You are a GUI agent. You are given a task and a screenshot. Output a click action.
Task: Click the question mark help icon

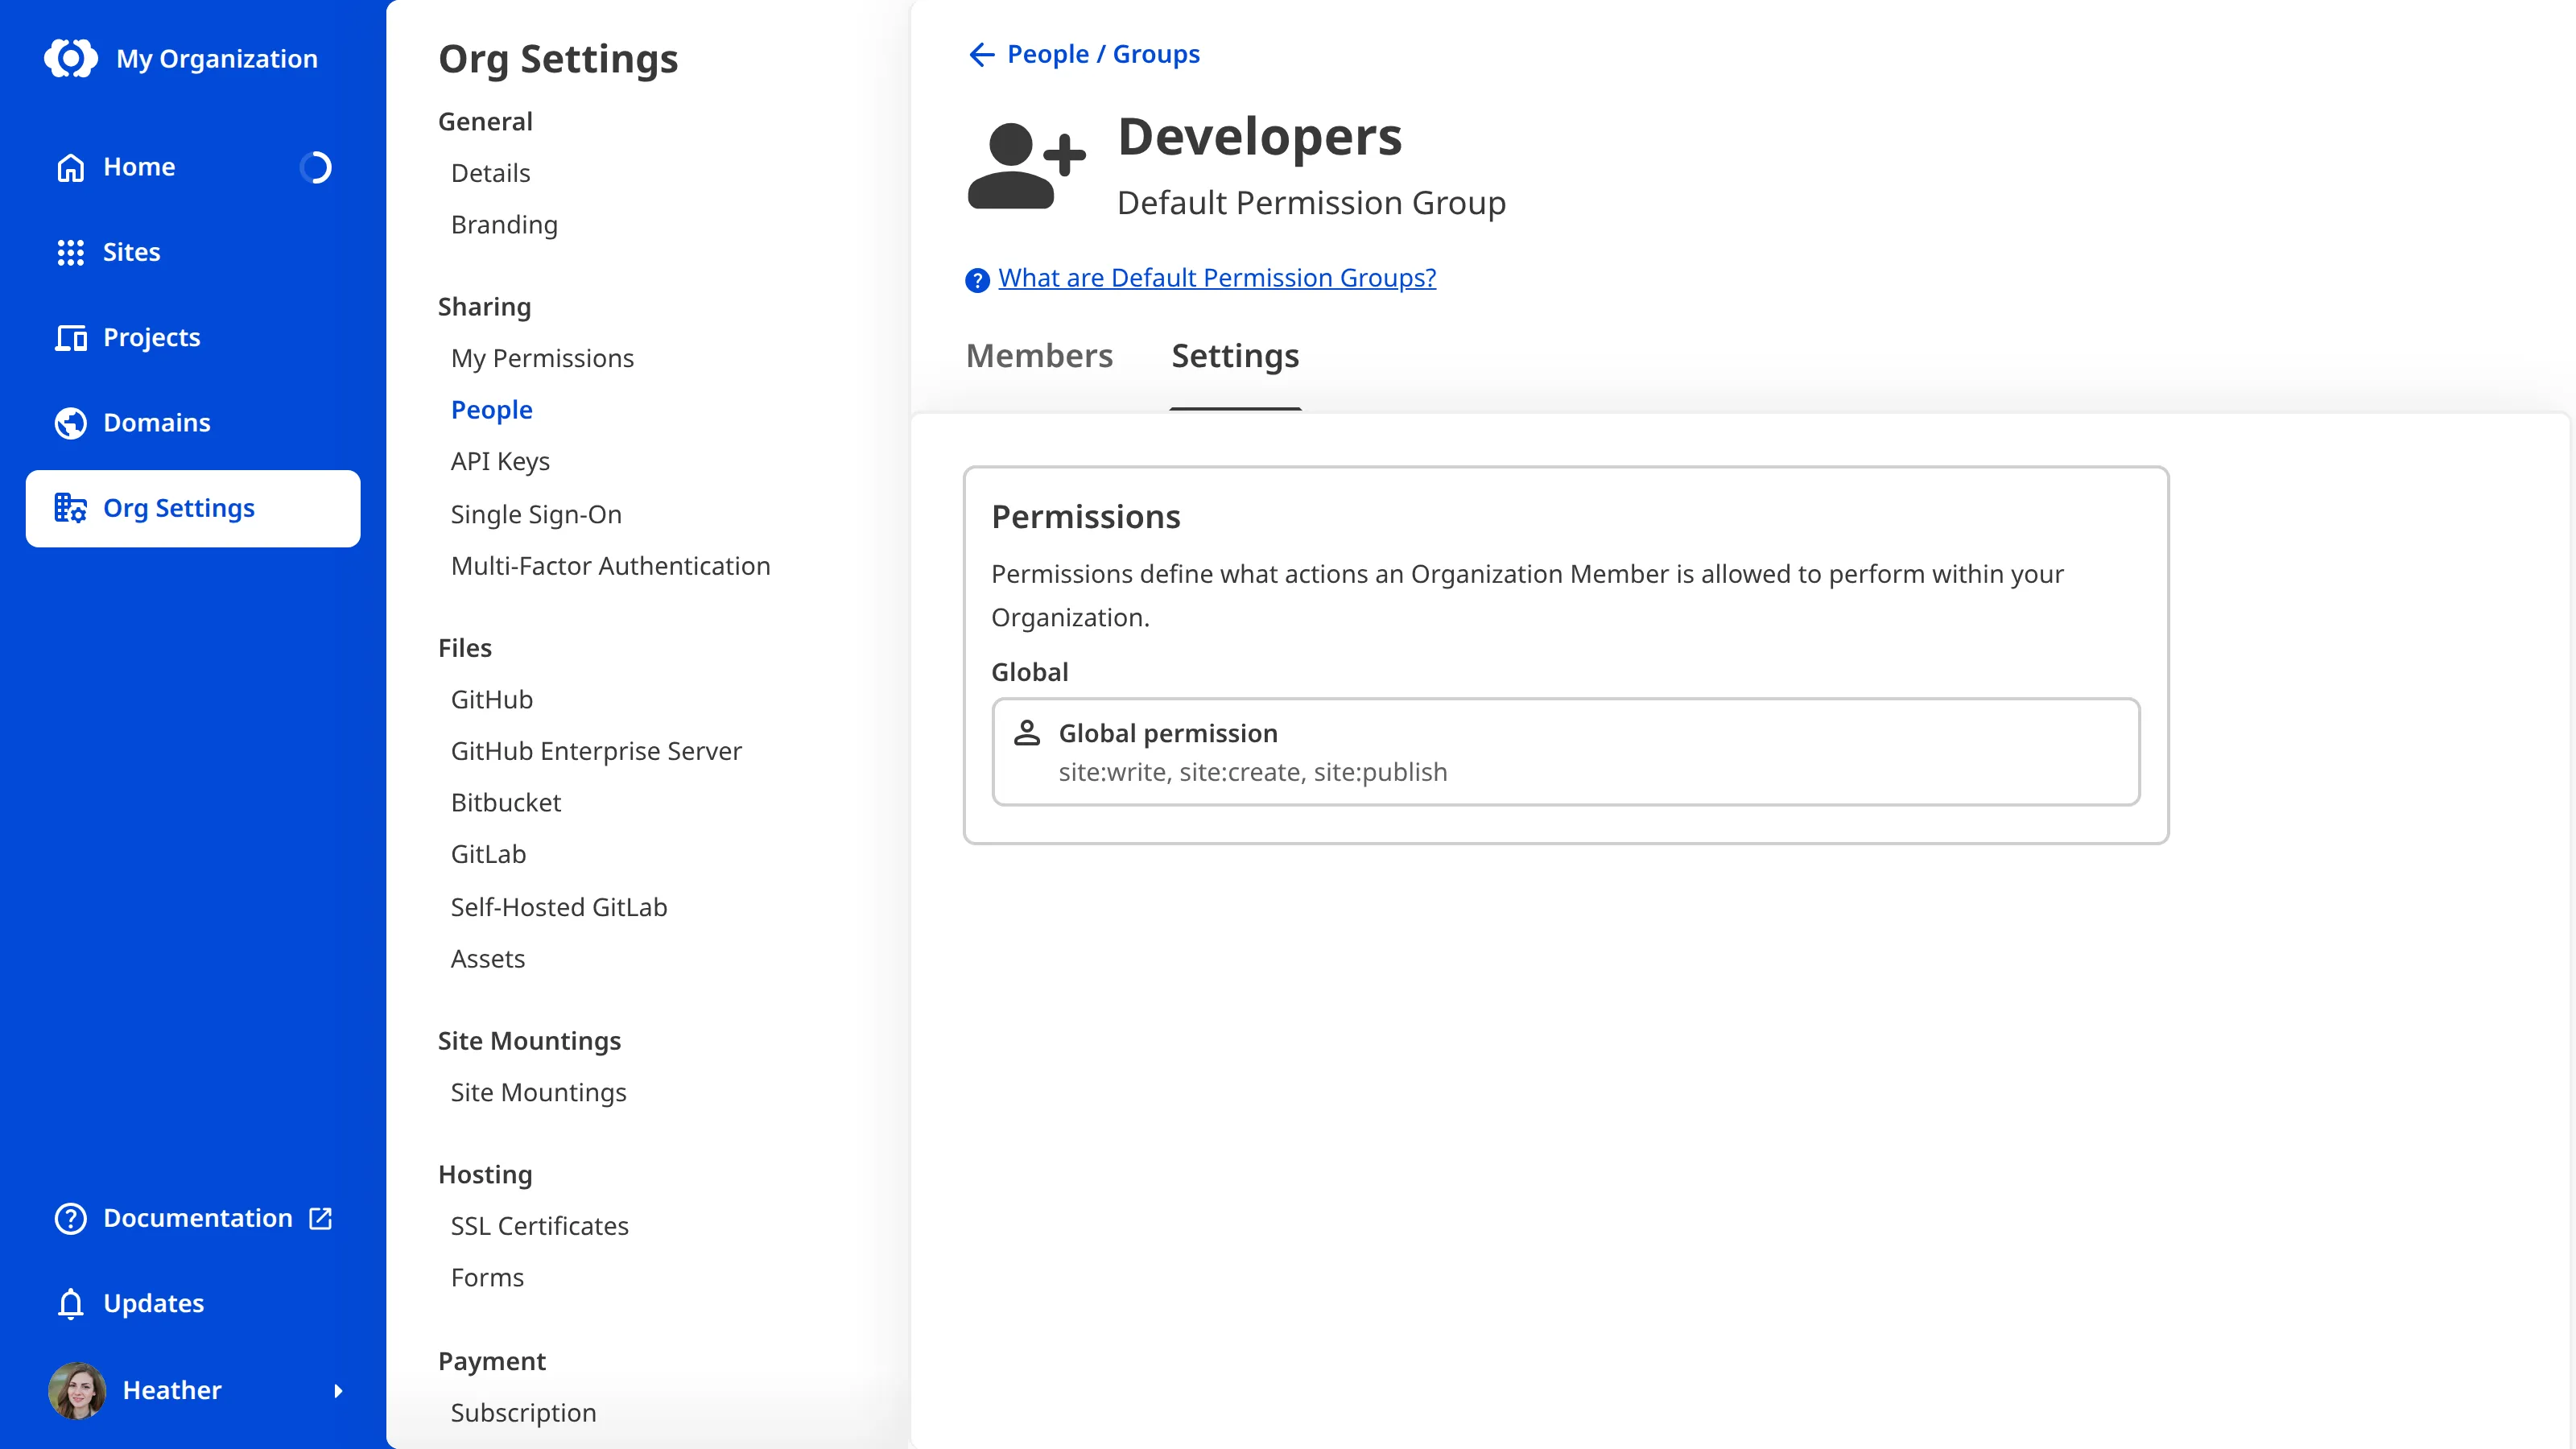(x=977, y=280)
